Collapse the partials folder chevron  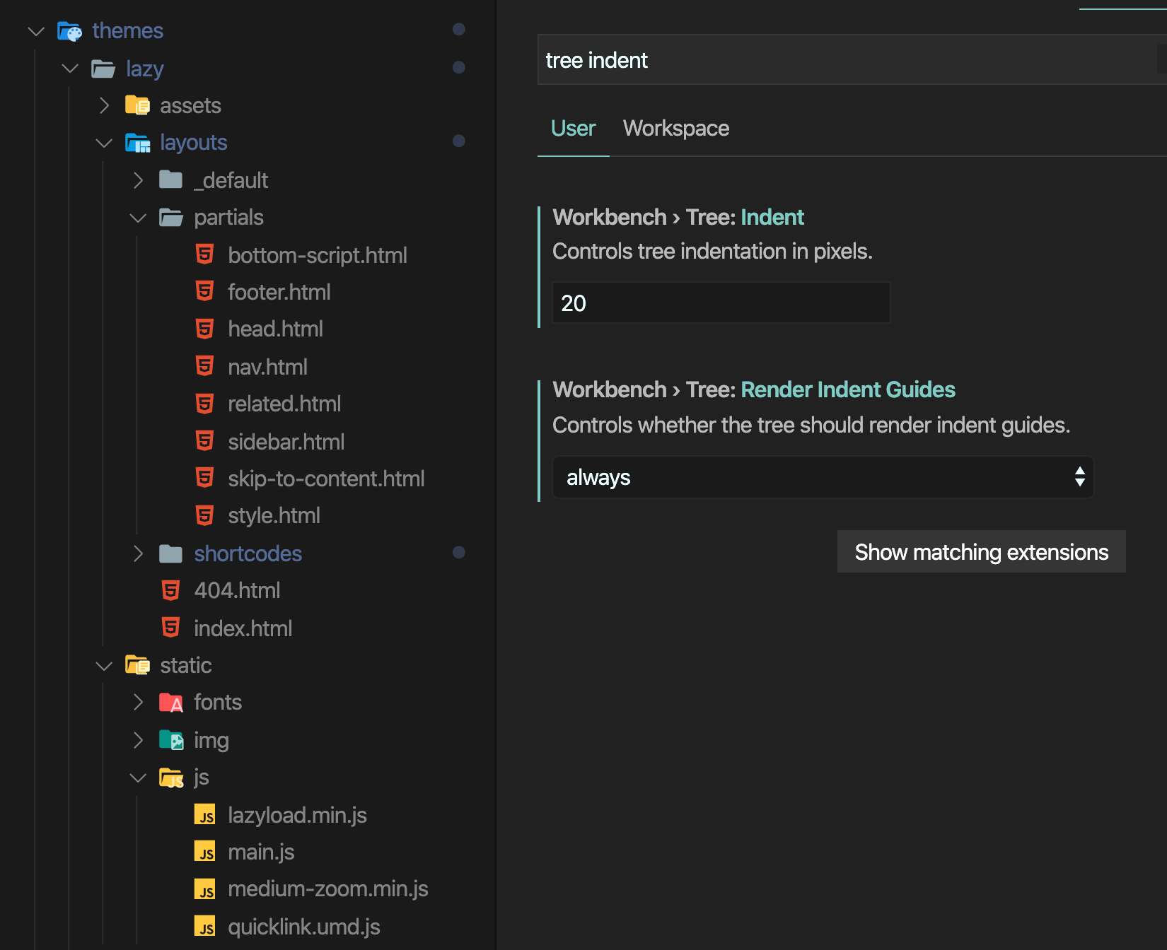[x=138, y=218]
